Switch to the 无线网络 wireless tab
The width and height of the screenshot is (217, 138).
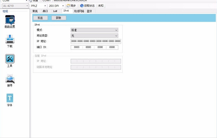(79, 11)
